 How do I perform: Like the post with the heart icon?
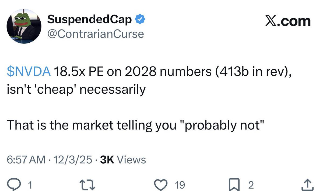coord(161,185)
